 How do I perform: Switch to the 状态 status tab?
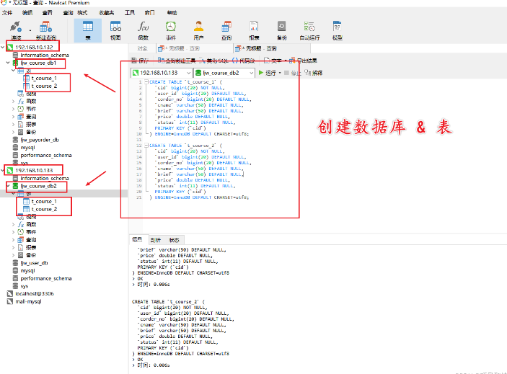pos(174,240)
